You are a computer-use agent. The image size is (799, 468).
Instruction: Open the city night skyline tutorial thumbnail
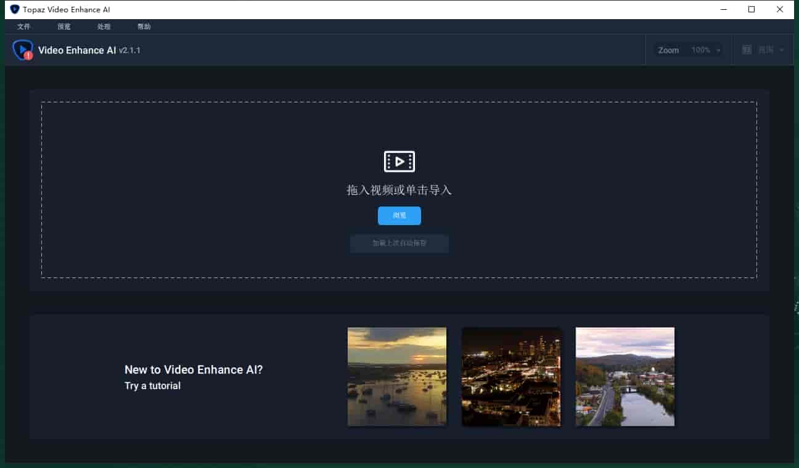[511, 376]
